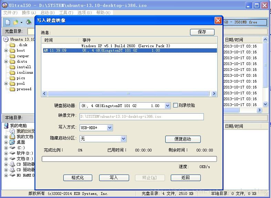Image resolution: width=271 pixels, height=198 pixels.
Task: Open the 启动(B) menu
Action: coord(48,13)
